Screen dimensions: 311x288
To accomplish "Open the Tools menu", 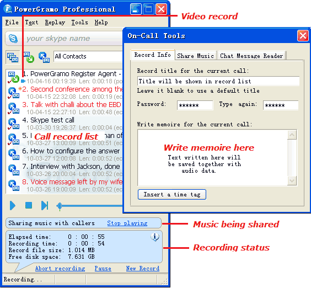I will point(79,22).
